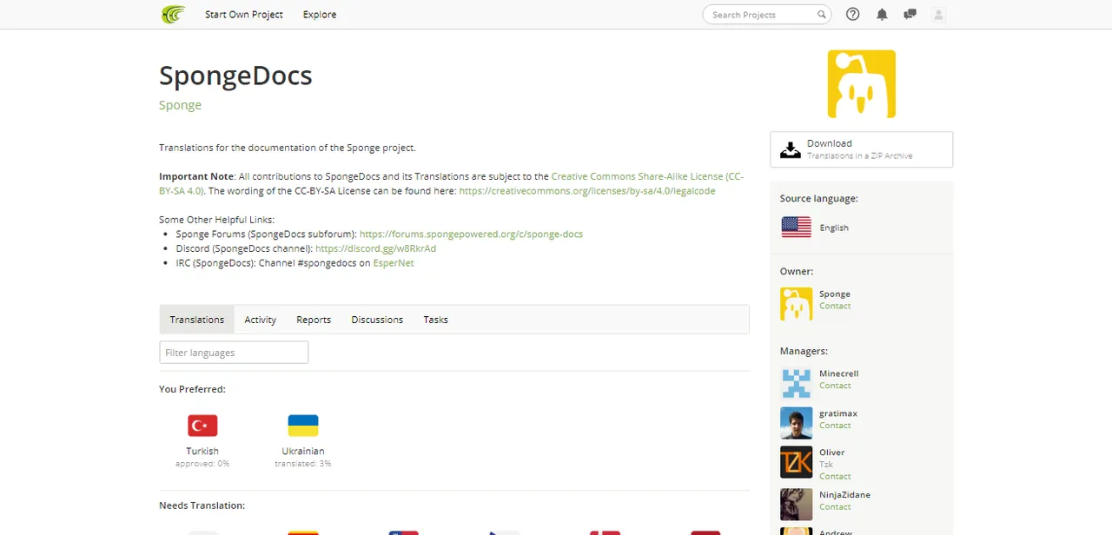1112x535 pixels.
Task: Click the English US flag icon
Action: pos(796,227)
